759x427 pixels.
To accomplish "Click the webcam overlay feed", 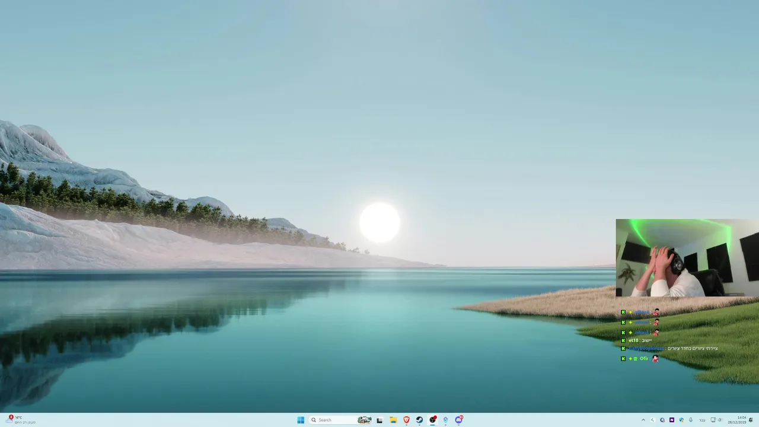I will [687, 258].
